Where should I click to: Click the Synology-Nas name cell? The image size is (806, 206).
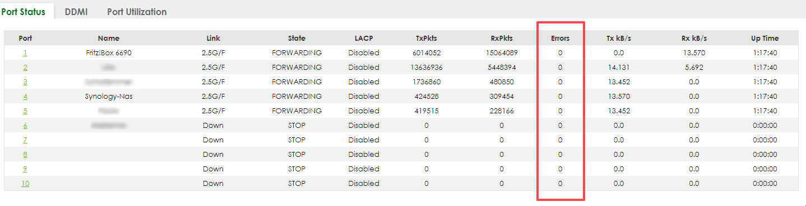coord(109,97)
